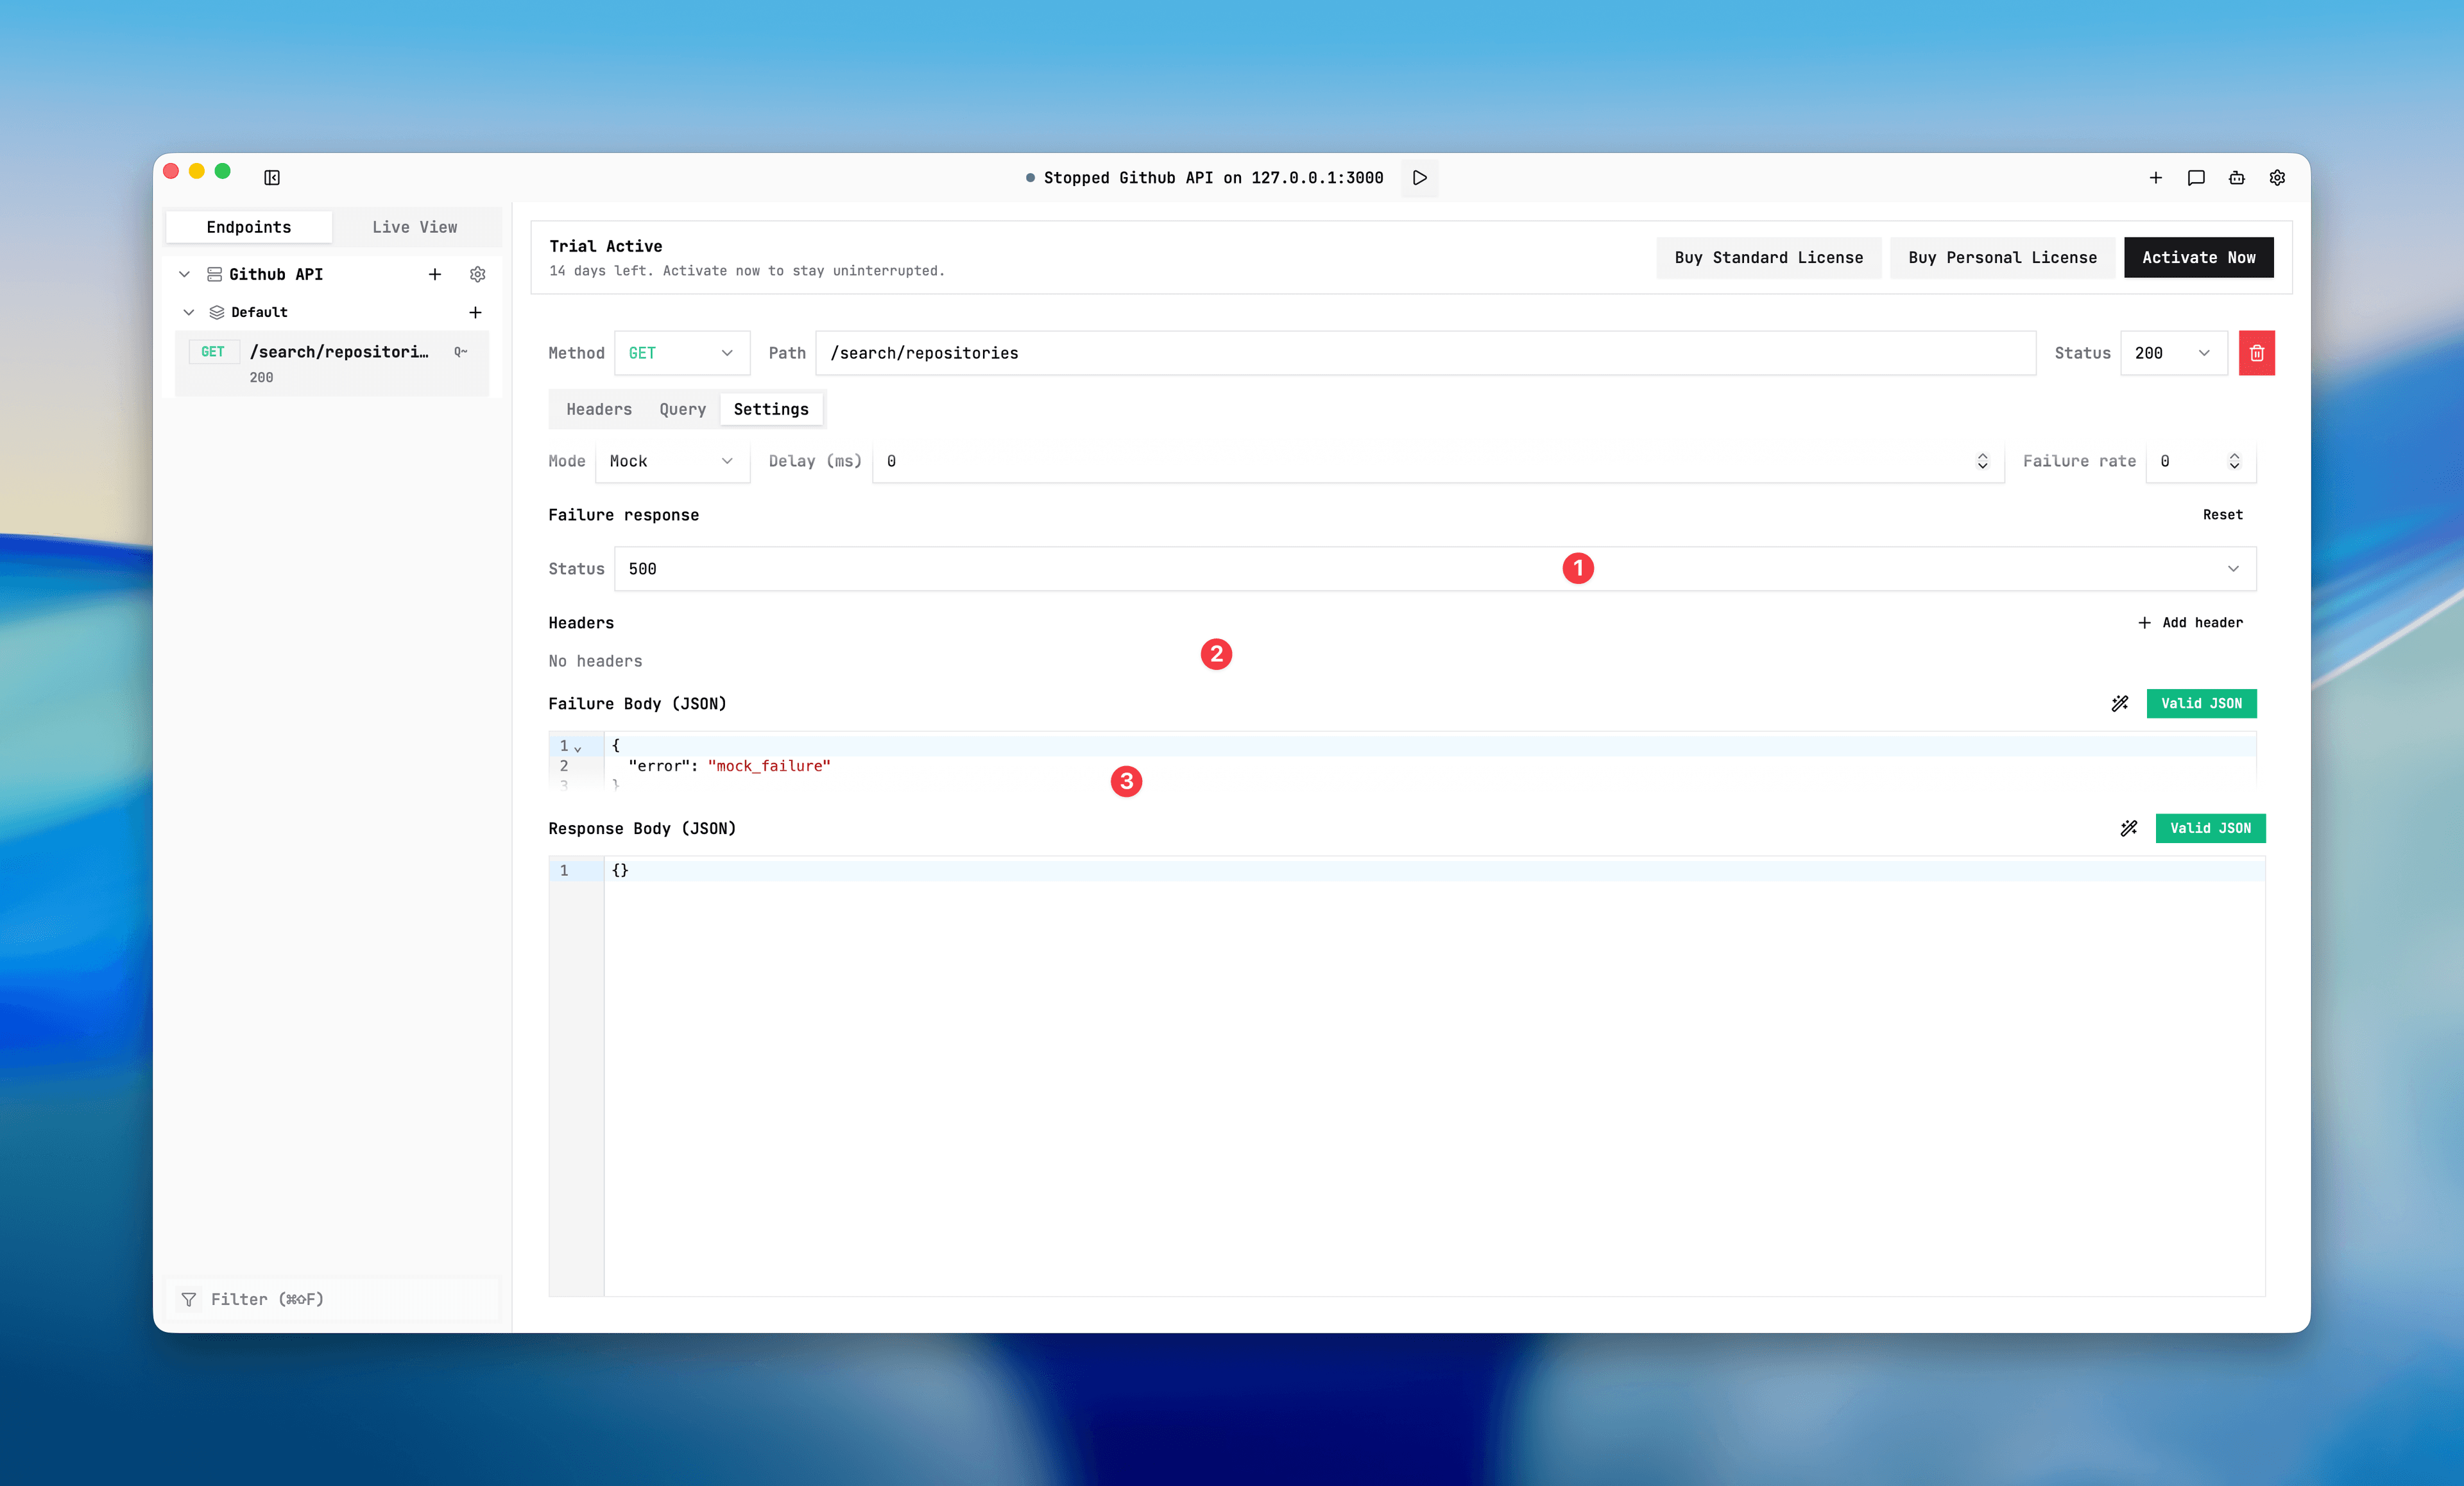
Task: Open Github API server settings
Action: 477,274
